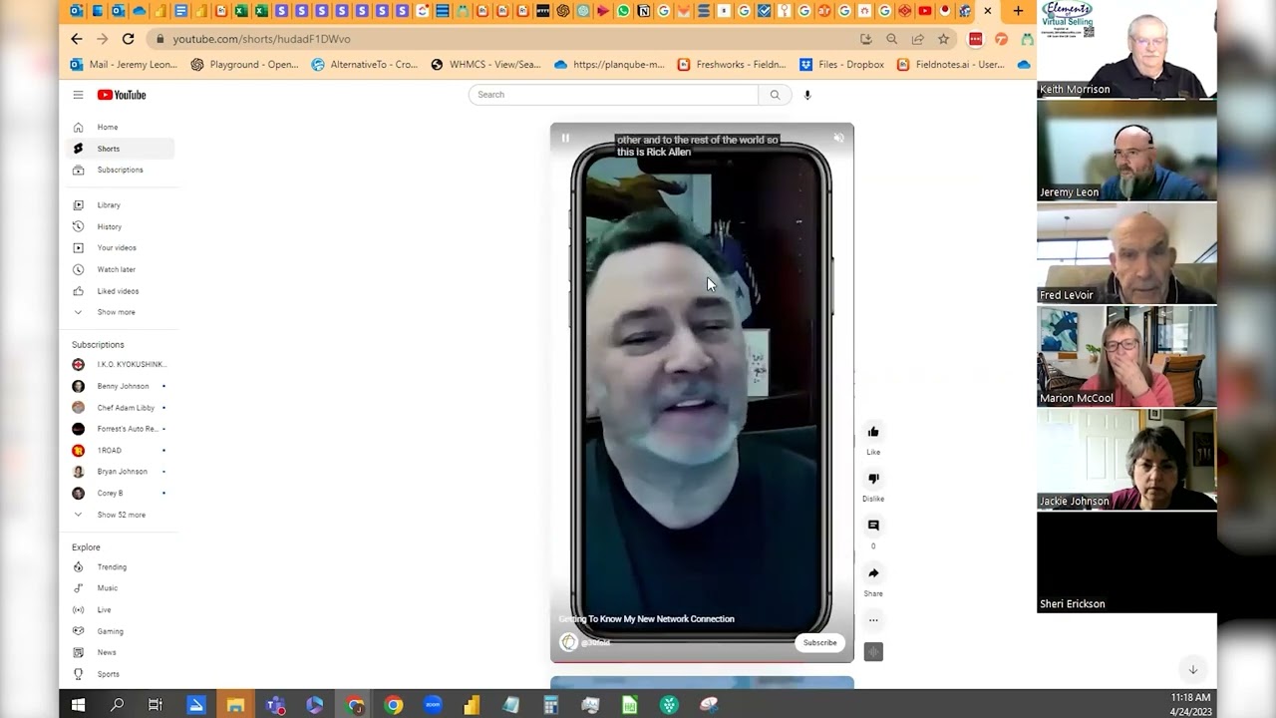1276x718 pixels.
Task: Open the AlternativeTo bookmark
Action: (365, 65)
